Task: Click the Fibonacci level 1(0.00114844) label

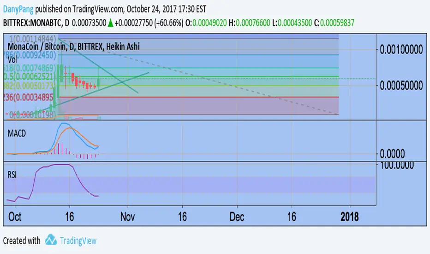Action: 33,39
